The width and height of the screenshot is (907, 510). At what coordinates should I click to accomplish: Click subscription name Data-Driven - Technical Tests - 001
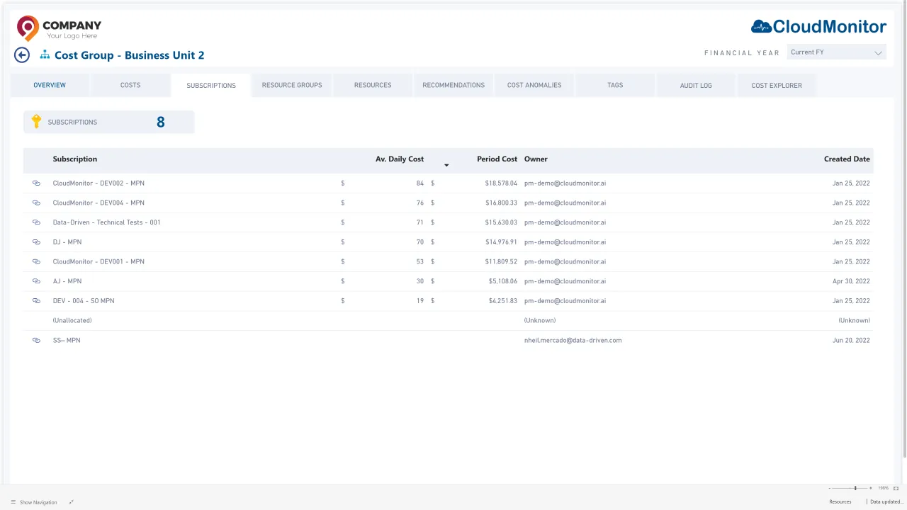[106, 222]
